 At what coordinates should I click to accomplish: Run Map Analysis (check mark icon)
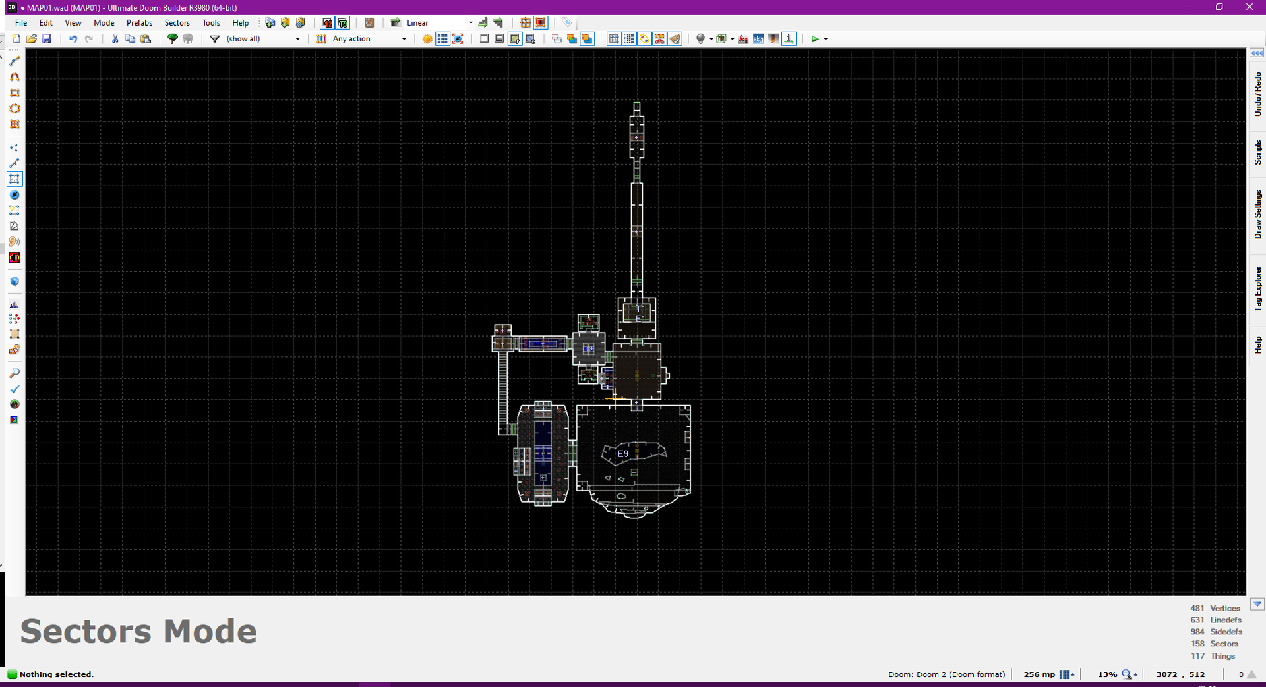coord(15,389)
